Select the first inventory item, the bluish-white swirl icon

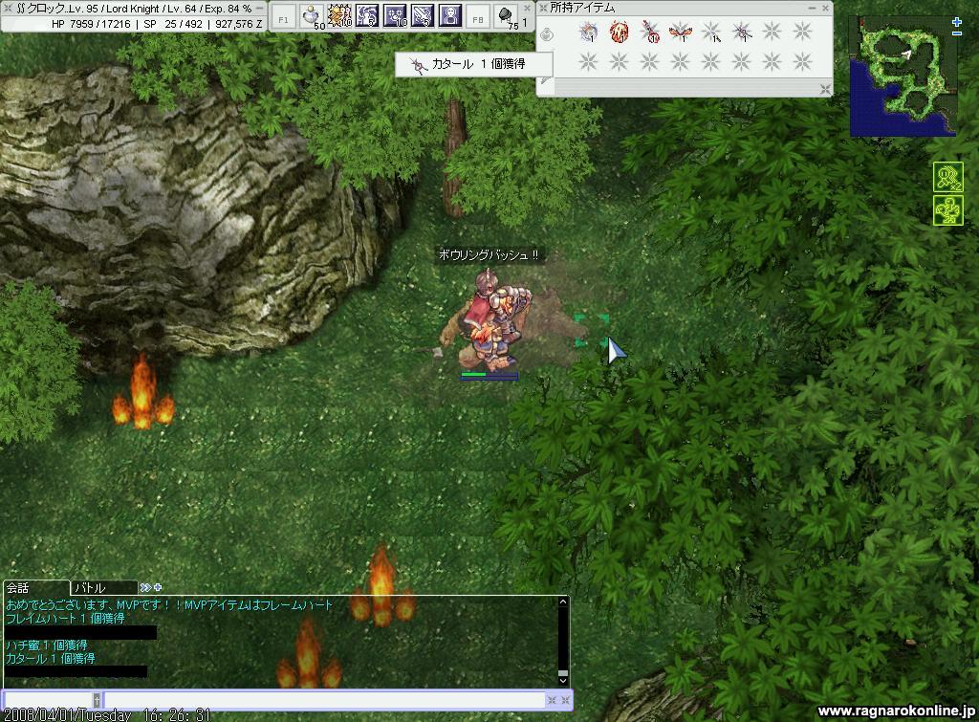click(x=588, y=31)
